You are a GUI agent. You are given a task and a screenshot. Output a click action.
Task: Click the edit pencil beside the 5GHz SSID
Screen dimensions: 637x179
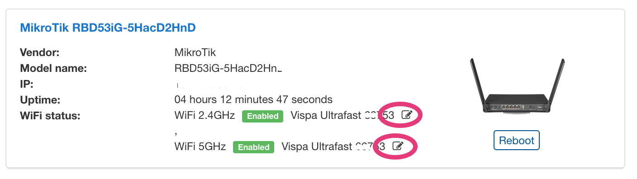coord(397,146)
